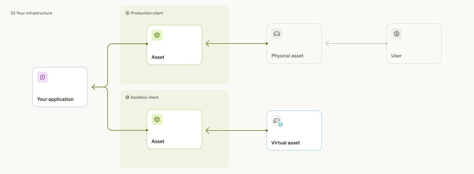The width and height of the screenshot is (474, 174).
Task: Click the car icon in Physical asset card
Action: point(277,34)
